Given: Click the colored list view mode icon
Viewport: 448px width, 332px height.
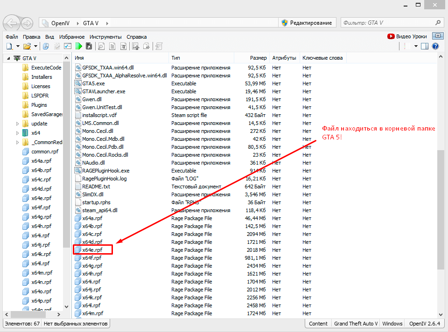Looking at the screenshot, I should (407, 46).
